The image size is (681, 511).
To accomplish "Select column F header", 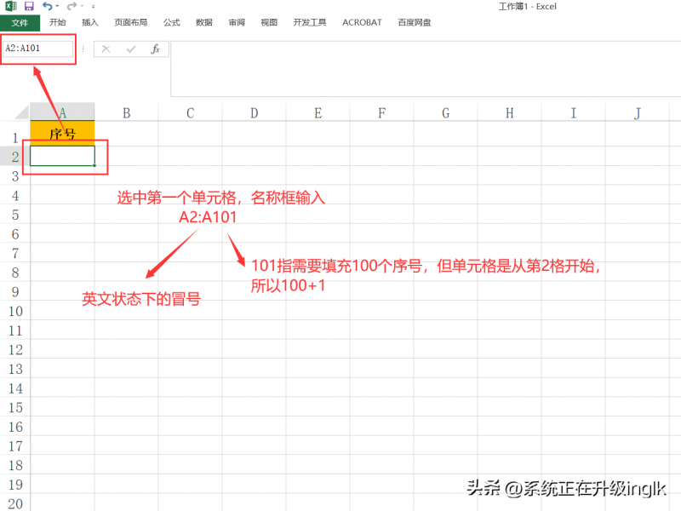I will [x=381, y=112].
